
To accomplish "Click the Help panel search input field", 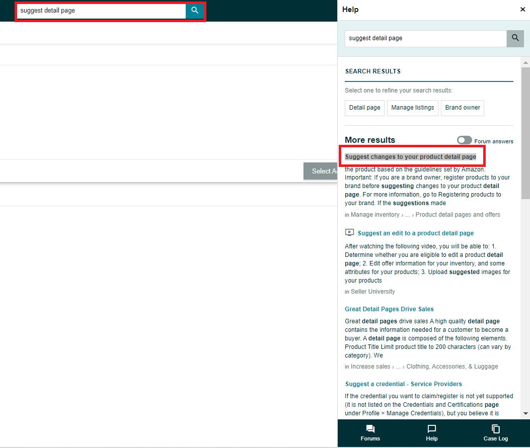I will point(425,38).
